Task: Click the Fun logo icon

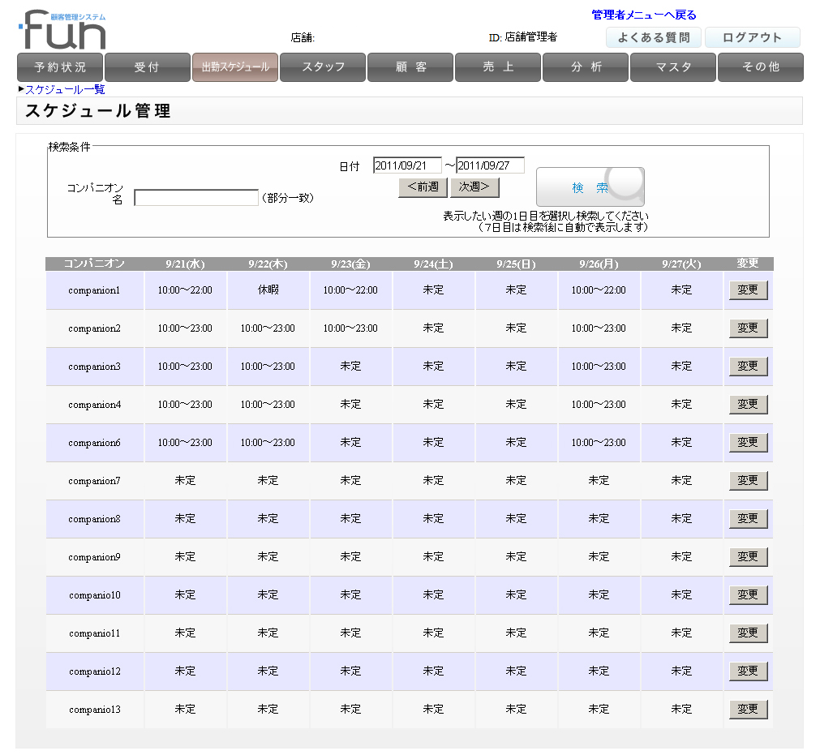Action: point(63,31)
